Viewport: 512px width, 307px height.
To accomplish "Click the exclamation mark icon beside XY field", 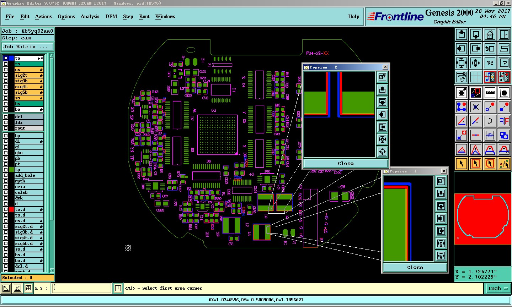I will [118, 289].
